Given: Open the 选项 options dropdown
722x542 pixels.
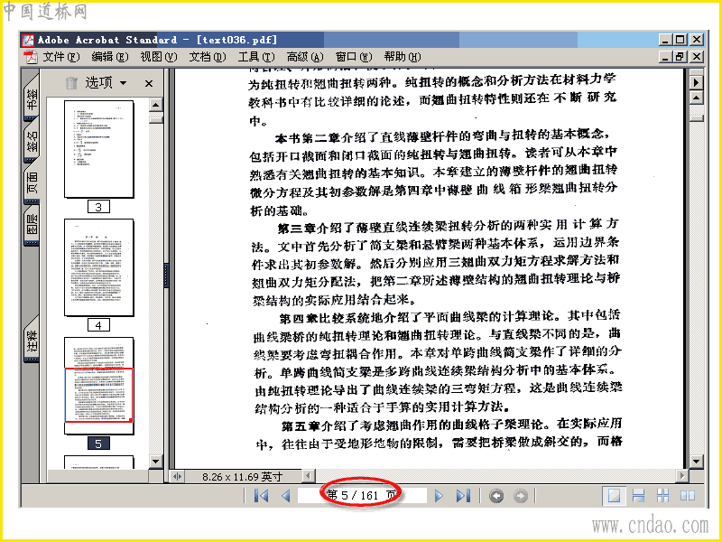Looking at the screenshot, I should 105,83.
